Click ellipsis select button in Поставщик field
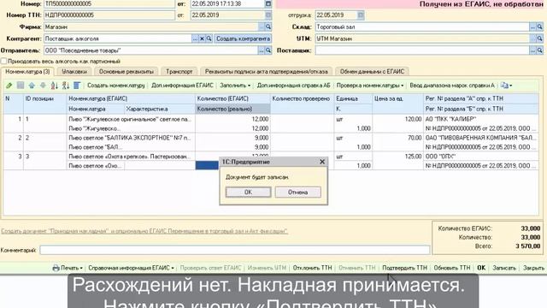This screenshot has height=308, width=547. (x=532, y=50)
